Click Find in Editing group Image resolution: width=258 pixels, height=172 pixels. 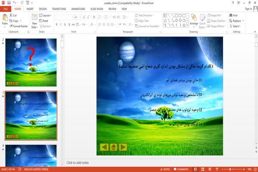click(233, 15)
